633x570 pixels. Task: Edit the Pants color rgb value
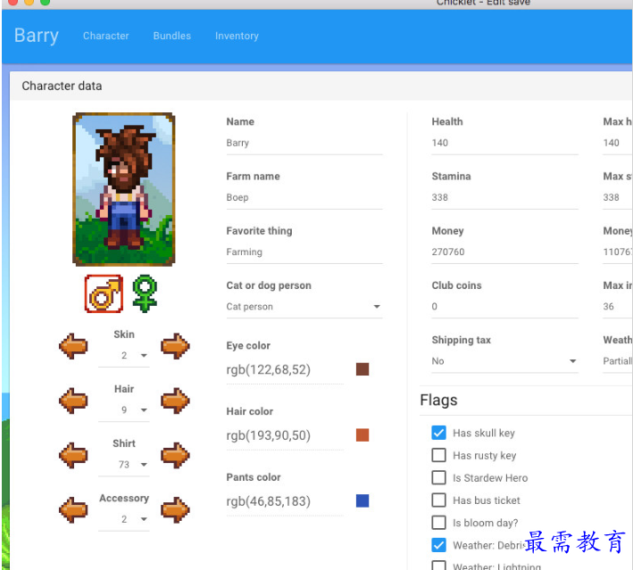coord(285,501)
